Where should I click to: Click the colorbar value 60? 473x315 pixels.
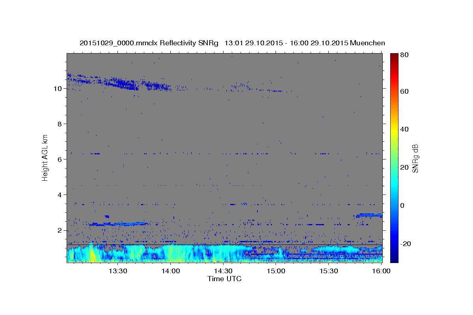[x=404, y=91]
